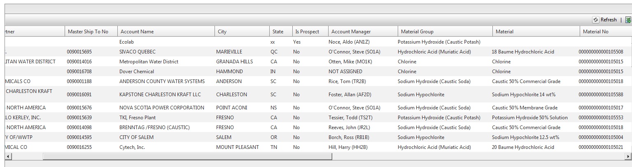Click the Master Ship To No header

(x=88, y=32)
